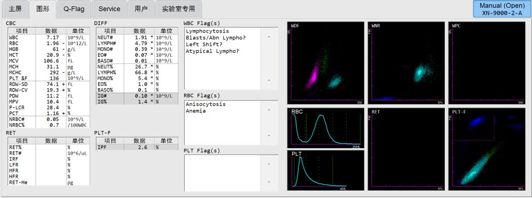The image size is (532, 198).
Task: Open the RBC histogram
Action: tap(326, 128)
